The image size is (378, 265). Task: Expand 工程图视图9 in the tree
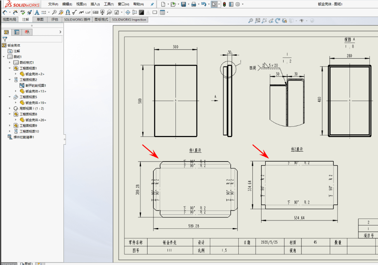[10, 125]
